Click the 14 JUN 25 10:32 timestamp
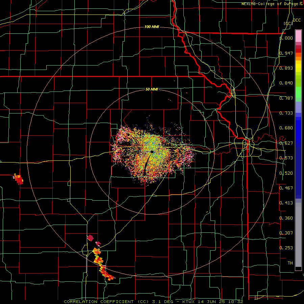This screenshot has width=304, height=304. [x=221, y=302]
